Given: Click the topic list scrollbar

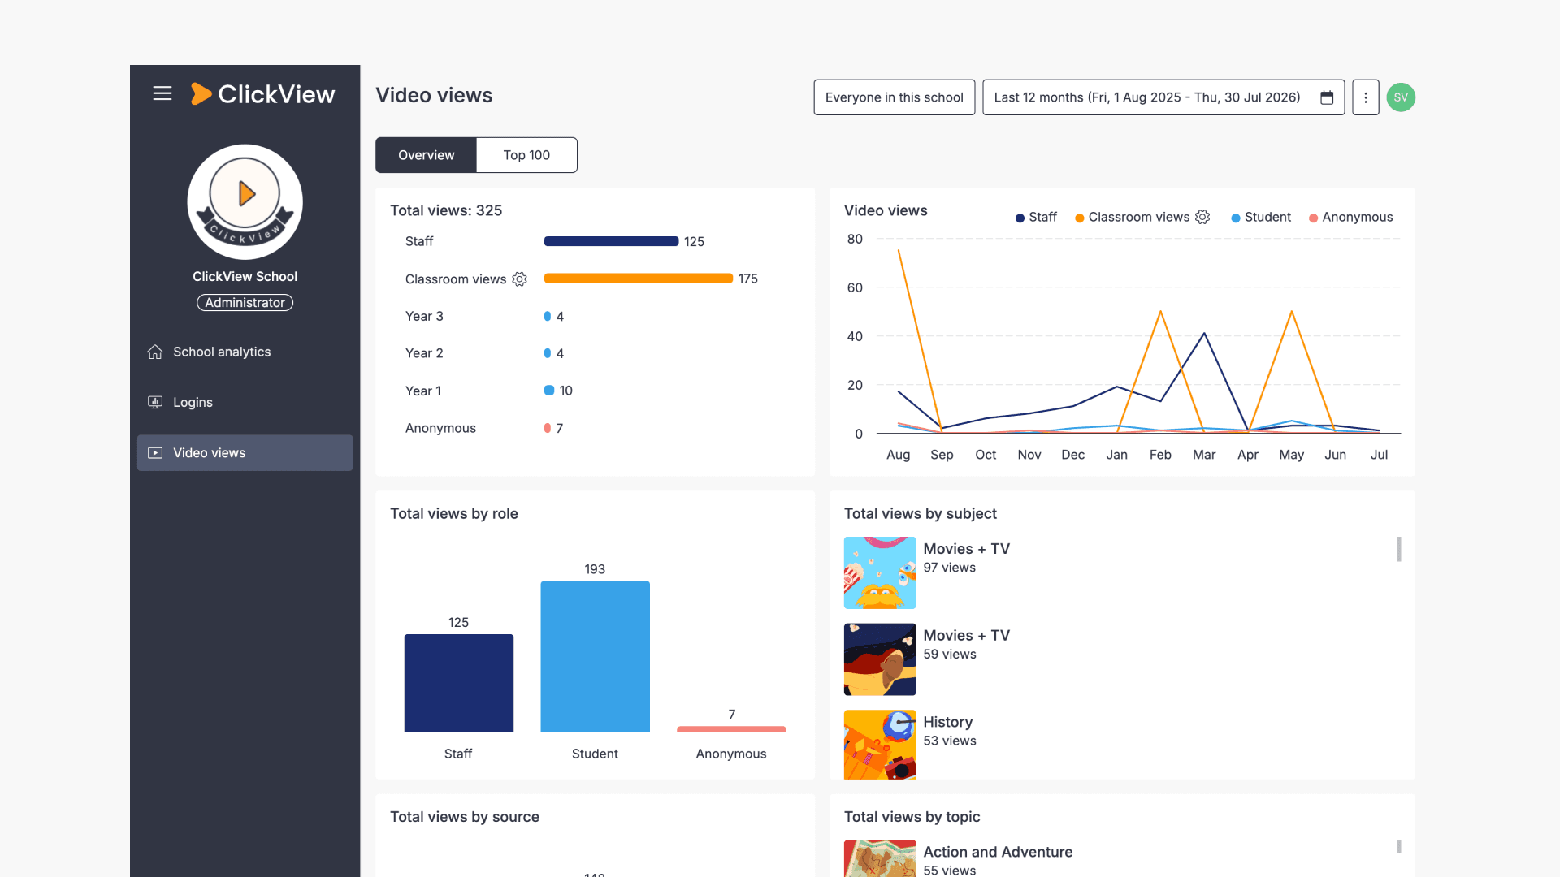Looking at the screenshot, I should pos(1399,847).
